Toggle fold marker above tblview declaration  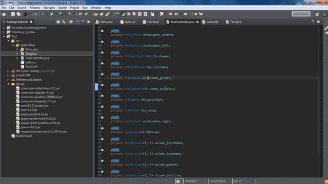102,128
